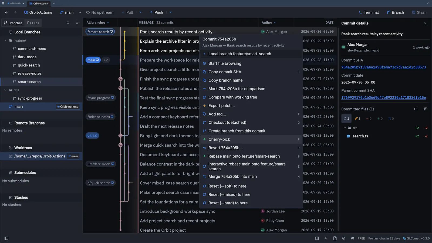The width and height of the screenshot is (432, 243).
Task: Toggle the renamed files filter with arrows
Action: tap(391, 119)
